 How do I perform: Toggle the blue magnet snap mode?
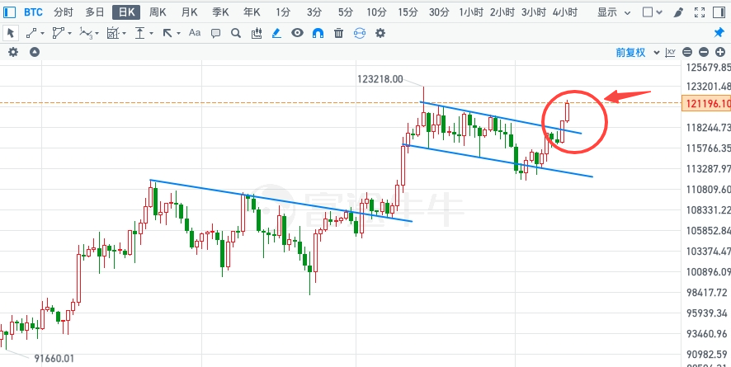coord(318,33)
